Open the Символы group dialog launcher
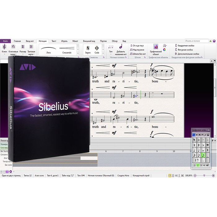The width and height of the screenshot is (217, 217). 104,57
